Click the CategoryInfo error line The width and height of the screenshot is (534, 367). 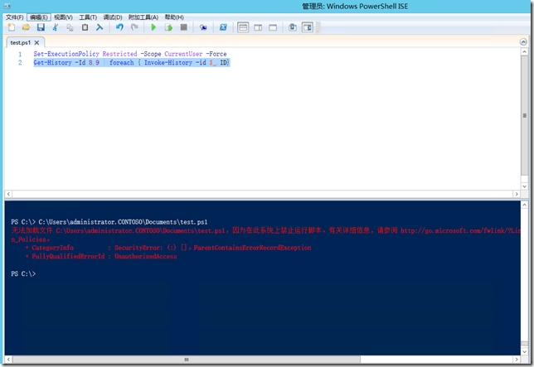[x=168, y=248]
